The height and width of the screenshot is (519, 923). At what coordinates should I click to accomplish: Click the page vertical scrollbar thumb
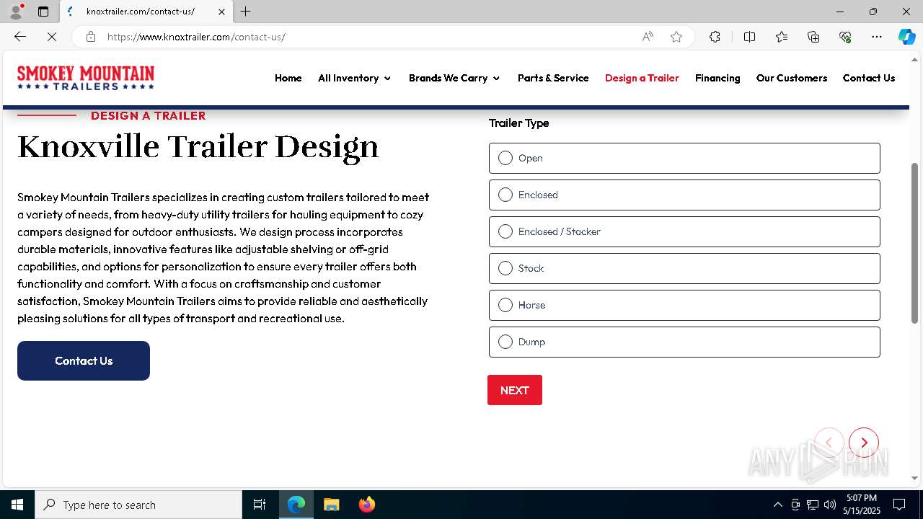pyautogui.click(x=915, y=243)
